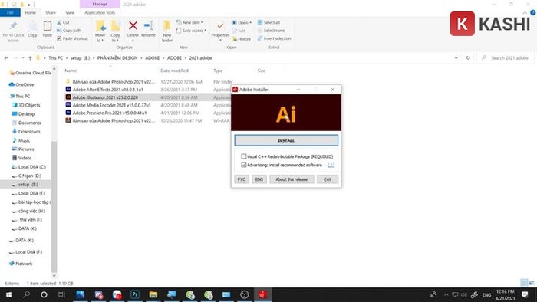Click the Windows Start button
This screenshot has width=537, height=302.
click(x=8, y=294)
